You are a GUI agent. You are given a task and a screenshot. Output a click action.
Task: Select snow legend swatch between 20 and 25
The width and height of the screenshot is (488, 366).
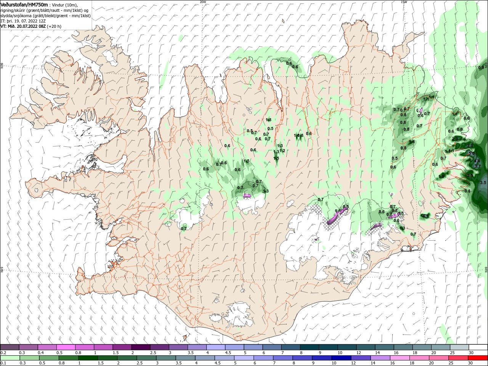tap(440, 347)
